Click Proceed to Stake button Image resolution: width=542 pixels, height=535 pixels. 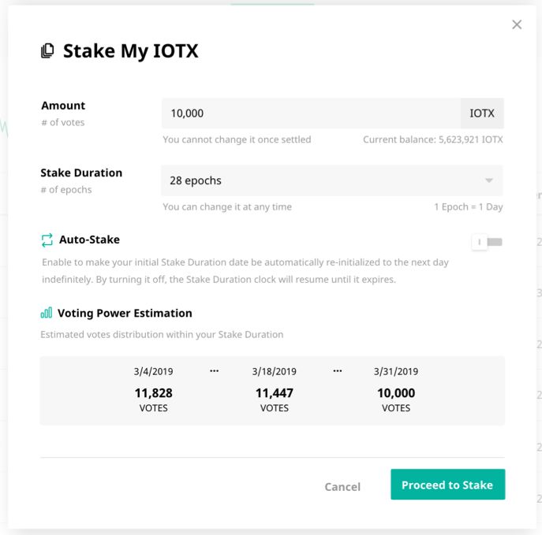click(x=447, y=485)
